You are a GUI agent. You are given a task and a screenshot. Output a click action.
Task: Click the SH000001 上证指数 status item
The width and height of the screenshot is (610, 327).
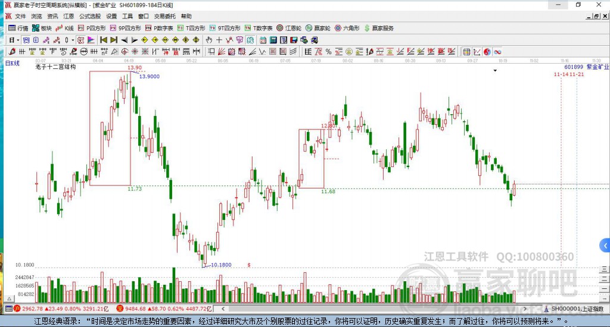(x=574, y=309)
